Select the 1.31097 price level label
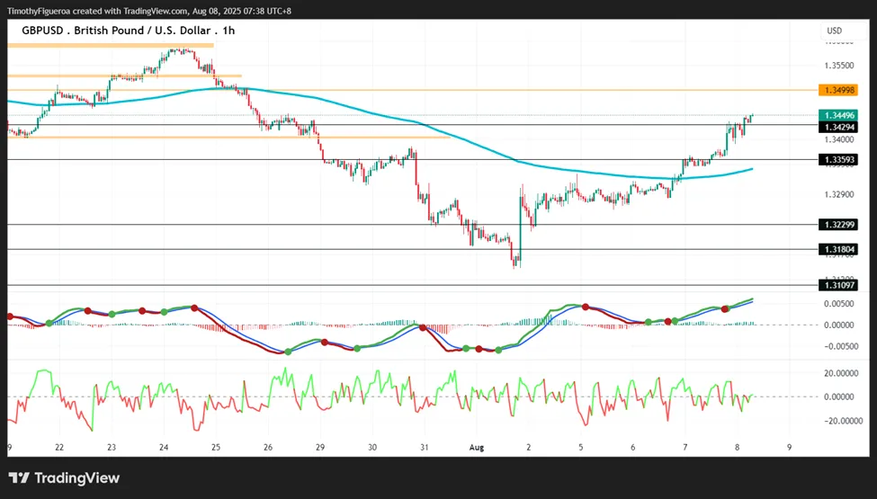Screen dimensions: 877x499 point(837,285)
